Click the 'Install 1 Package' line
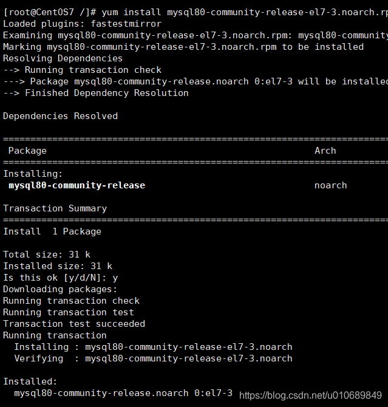The height and width of the screenshot is (407, 388). [x=52, y=231]
